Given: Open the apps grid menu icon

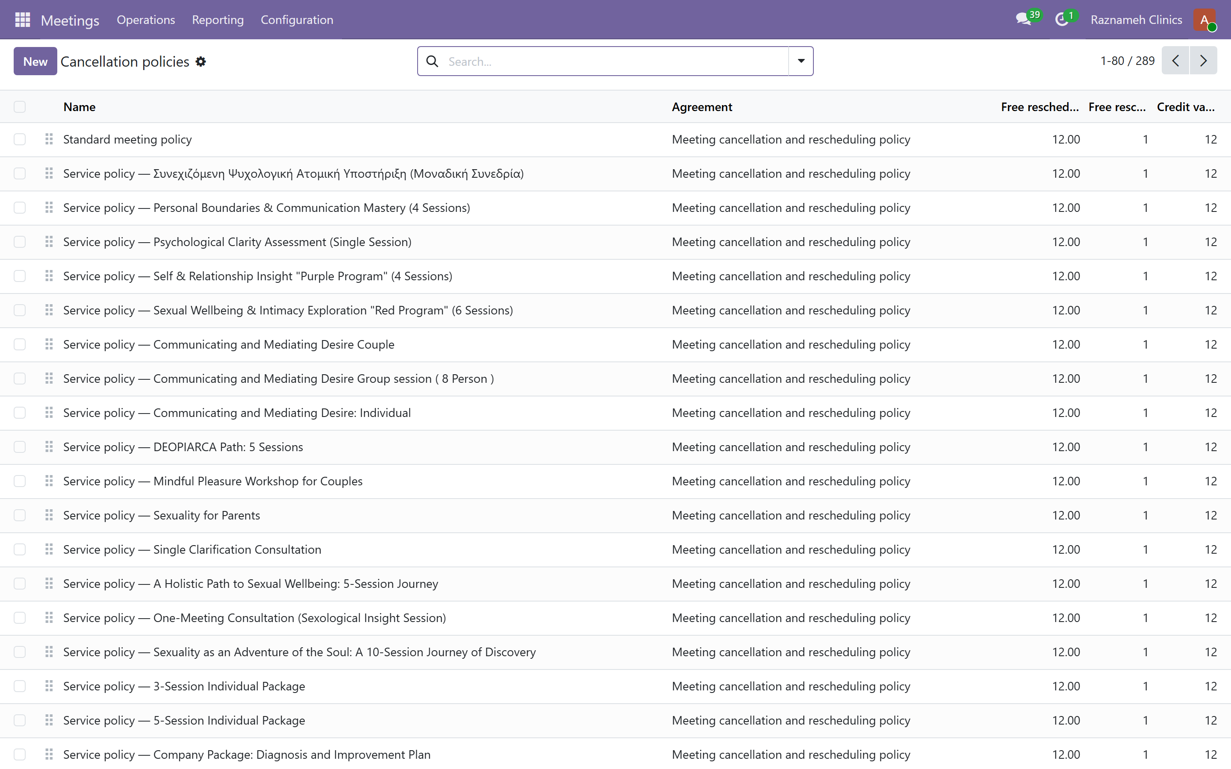Looking at the screenshot, I should (x=22, y=20).
